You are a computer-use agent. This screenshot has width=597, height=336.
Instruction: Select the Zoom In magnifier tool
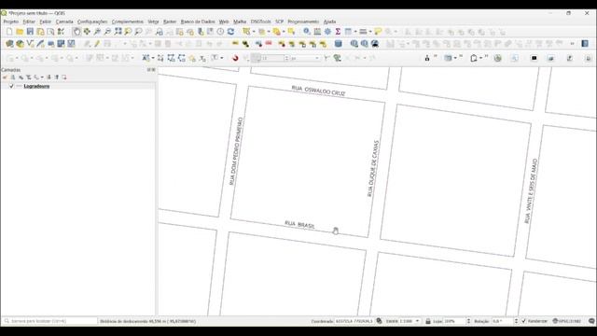click(97, 32)
